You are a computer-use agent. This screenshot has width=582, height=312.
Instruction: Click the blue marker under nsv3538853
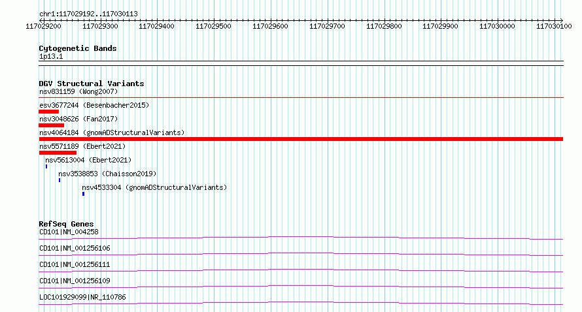(x=60, y=180)
